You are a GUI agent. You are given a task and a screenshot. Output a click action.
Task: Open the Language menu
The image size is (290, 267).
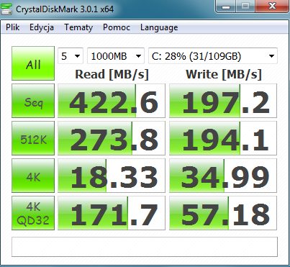pos(159,27)
